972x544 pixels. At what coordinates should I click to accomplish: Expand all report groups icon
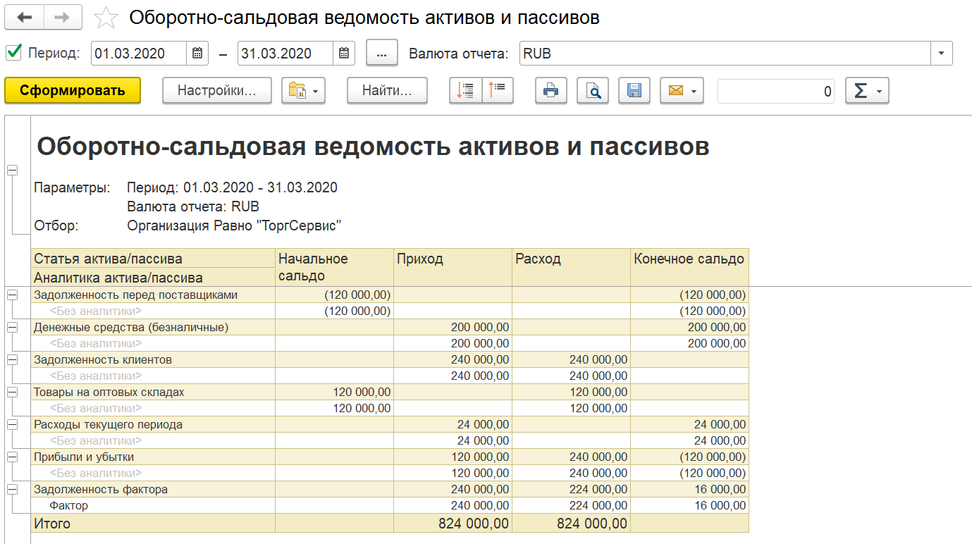pos(498,91)
